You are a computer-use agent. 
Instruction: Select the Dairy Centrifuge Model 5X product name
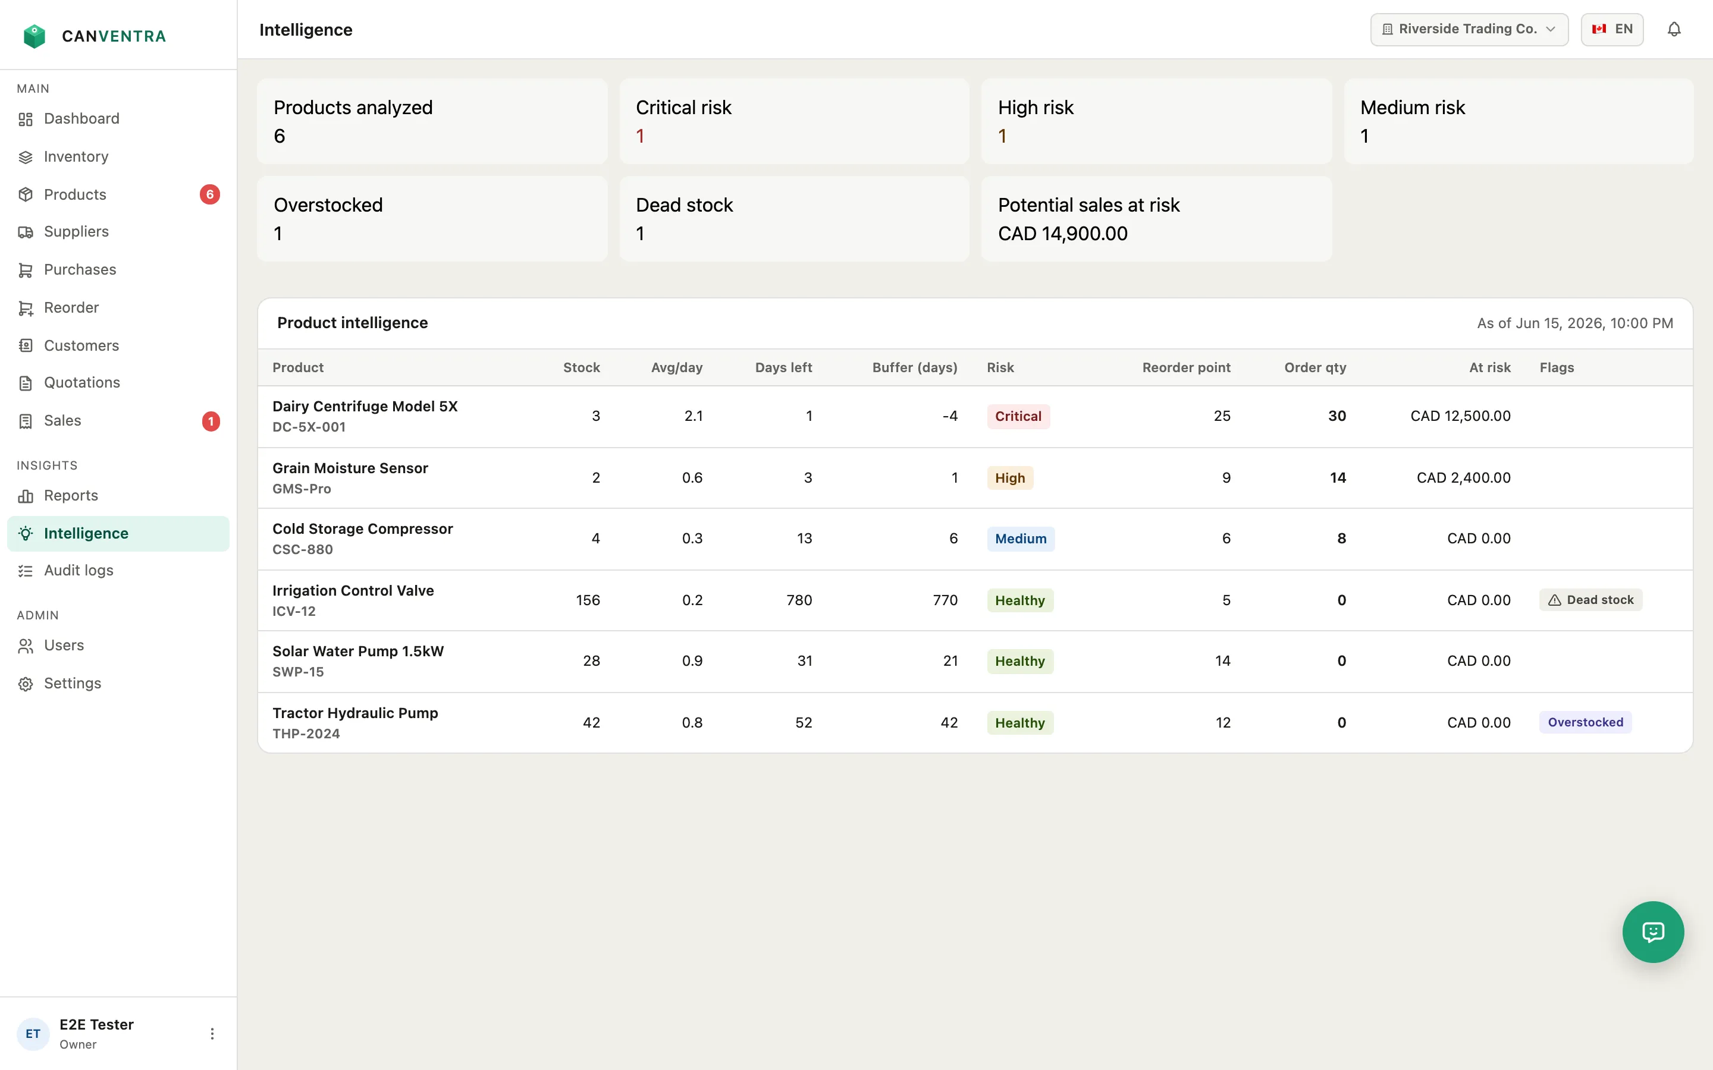click(365, 407)
